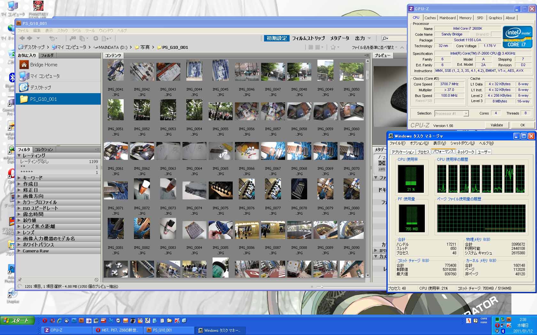Viewport: 537px width, 335px height.
Task: Launch Photoshop from quick launch bar
Action: 74,321
